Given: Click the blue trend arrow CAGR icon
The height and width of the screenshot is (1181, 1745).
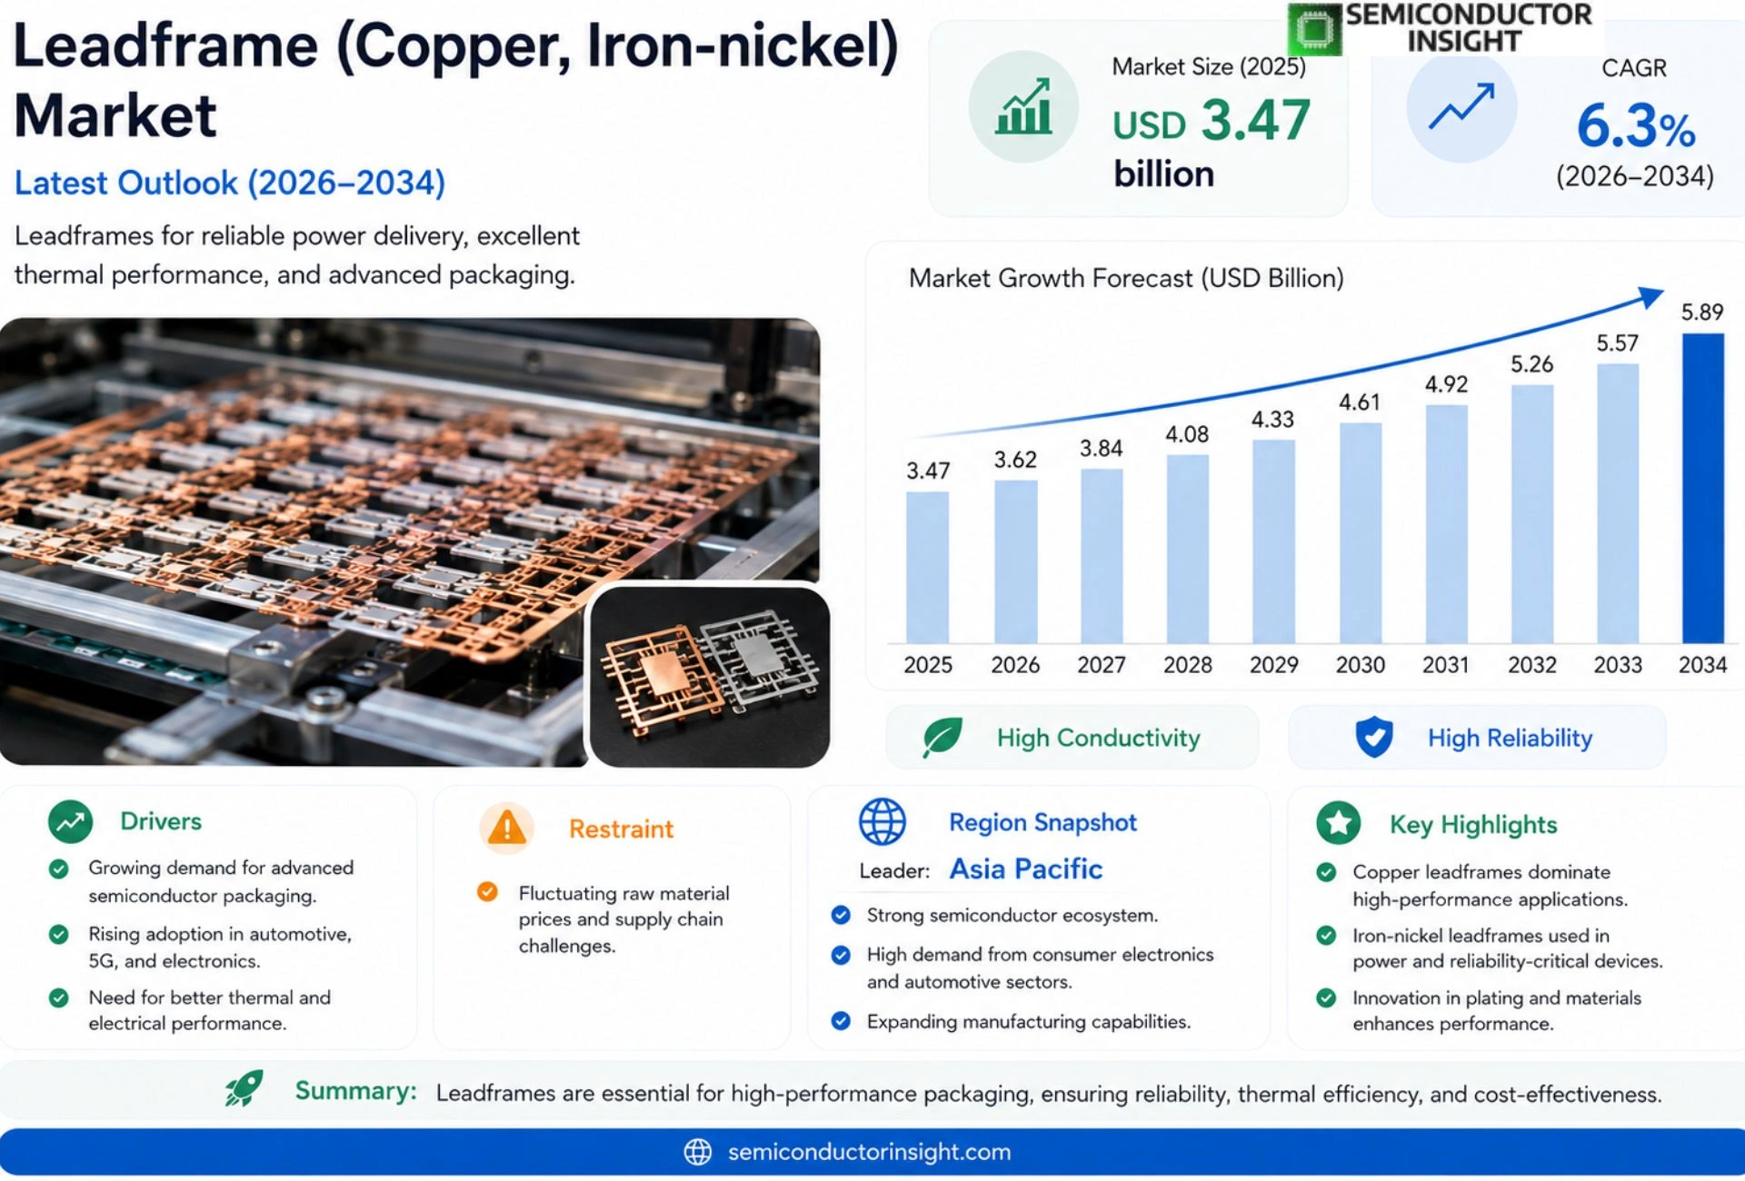Looking at the screenshot, I should 1461,107.
